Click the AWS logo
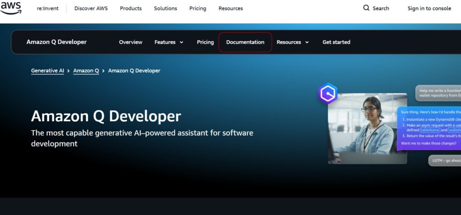461x215 pixels. pyautogui.click(x=11, y=8)
